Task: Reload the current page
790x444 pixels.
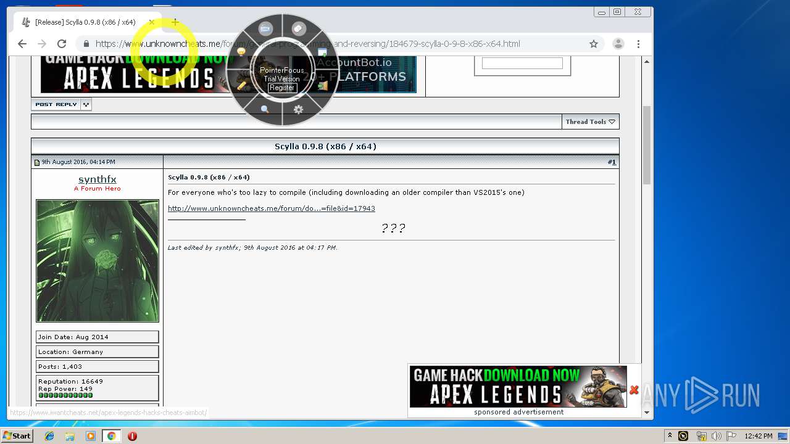Action: coord(62,44)
